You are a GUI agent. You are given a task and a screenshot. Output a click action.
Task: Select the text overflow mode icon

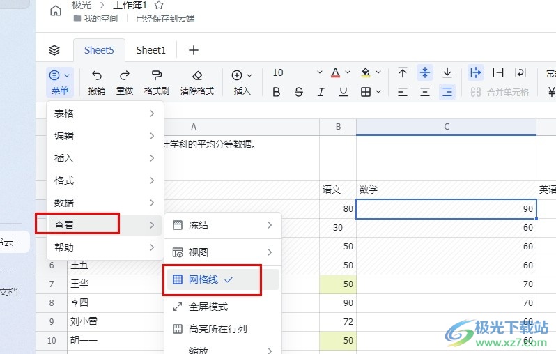tap(475, 72)
